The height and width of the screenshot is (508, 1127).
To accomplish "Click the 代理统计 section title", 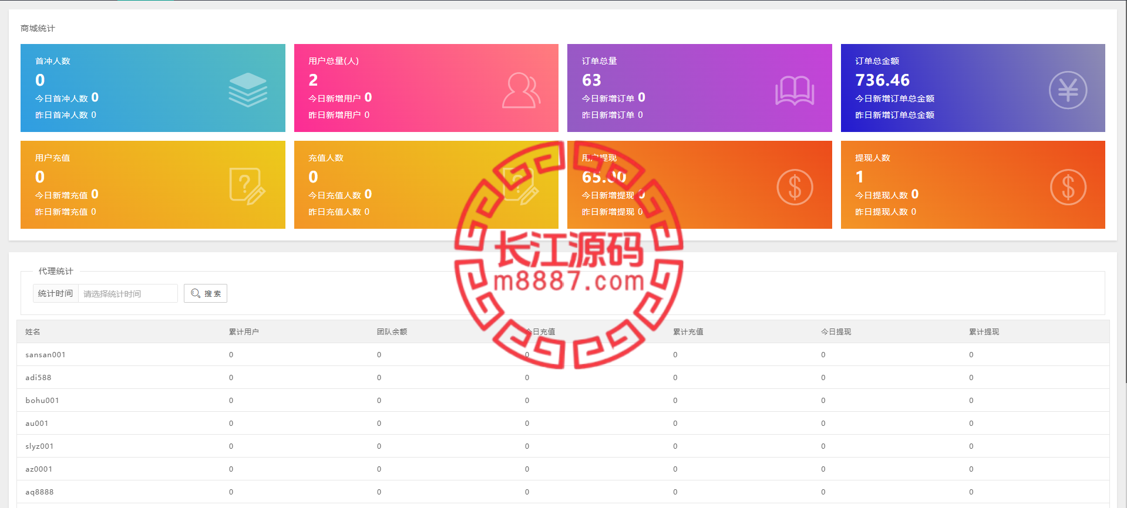I will tap(56, 271).
